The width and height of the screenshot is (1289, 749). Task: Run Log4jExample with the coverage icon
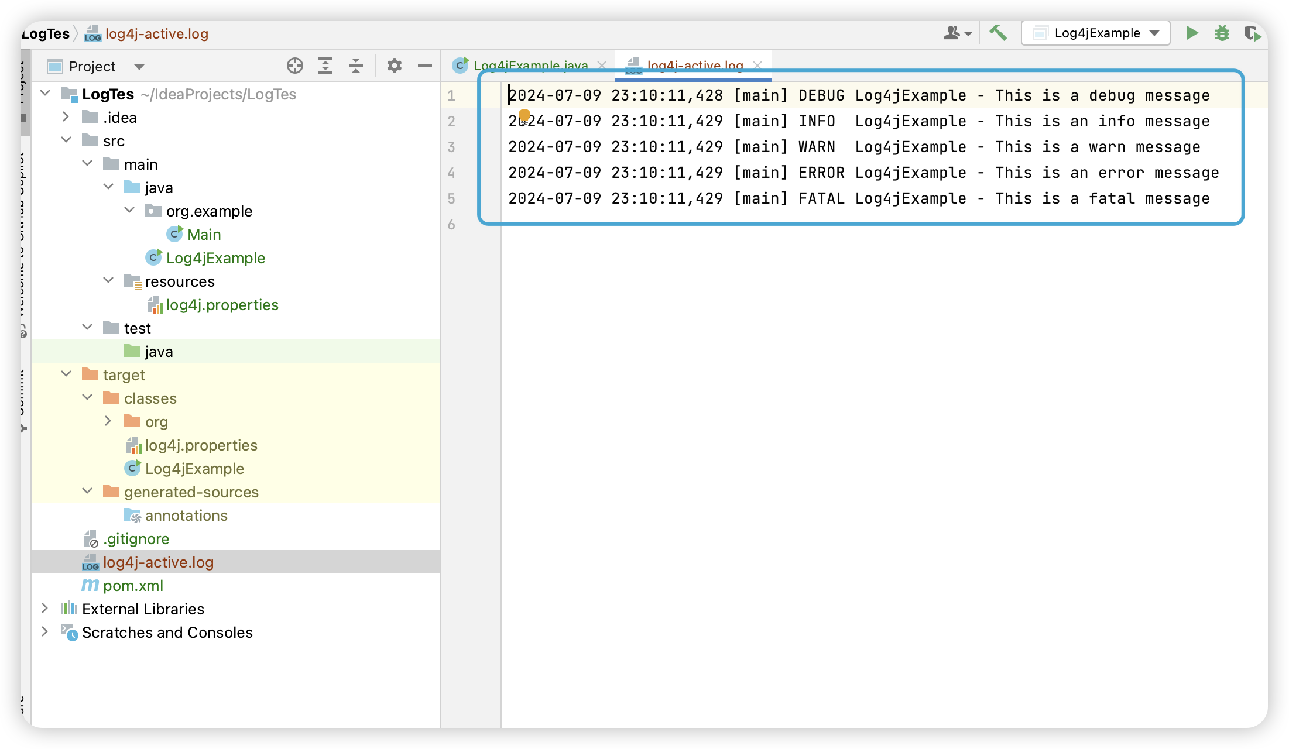pos(1253,33)
